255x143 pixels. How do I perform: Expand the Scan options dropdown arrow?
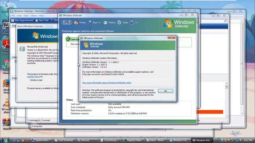(100, 23)
